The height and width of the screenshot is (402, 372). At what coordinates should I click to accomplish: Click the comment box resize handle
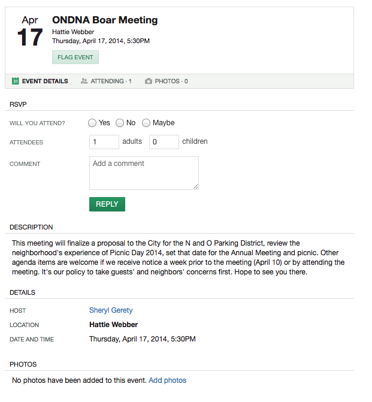196,187
